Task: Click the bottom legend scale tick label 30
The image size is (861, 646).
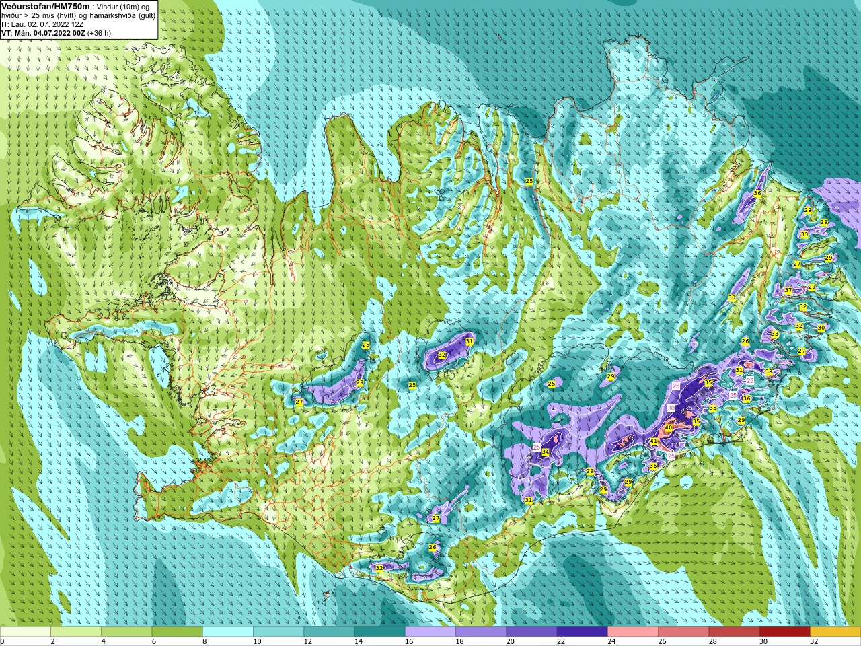Action: [763, 641]
